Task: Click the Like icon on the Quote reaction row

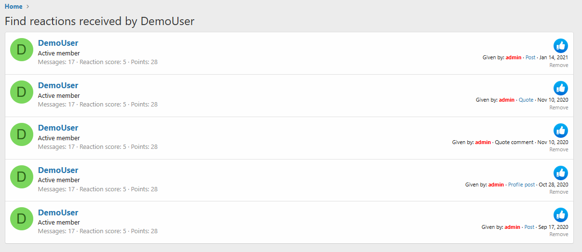Action: click(561, 88)
